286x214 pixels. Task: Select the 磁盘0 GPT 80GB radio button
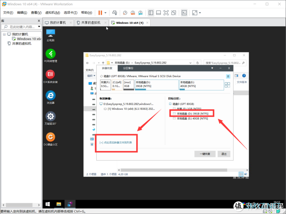pyautogui.click(x=101, y=76)
